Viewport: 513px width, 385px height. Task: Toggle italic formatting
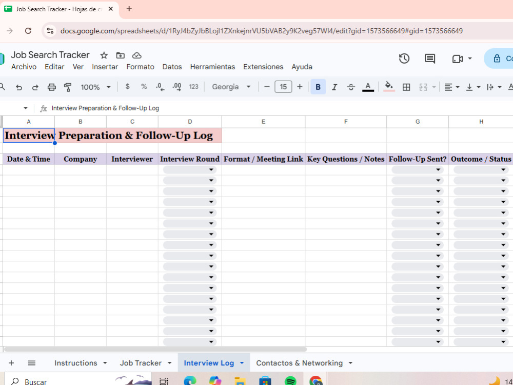pyautogui.click(x=334, y=87)
